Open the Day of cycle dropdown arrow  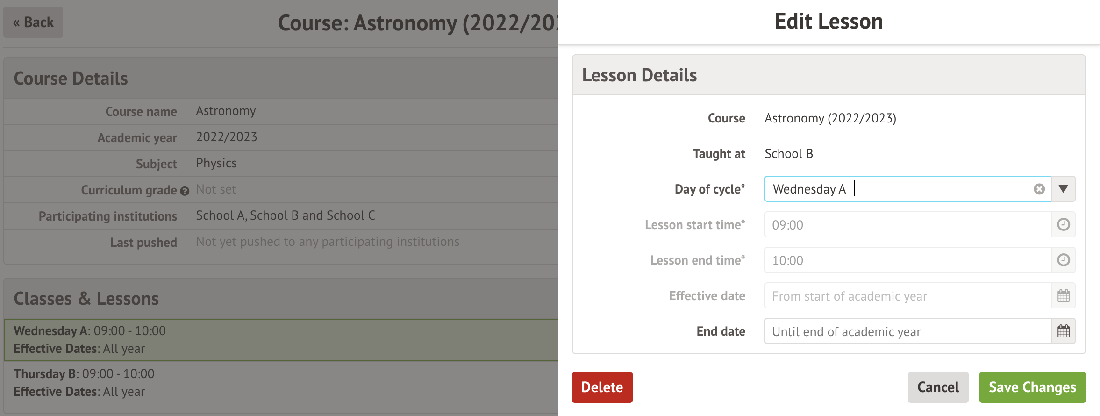coord(1064,189)
